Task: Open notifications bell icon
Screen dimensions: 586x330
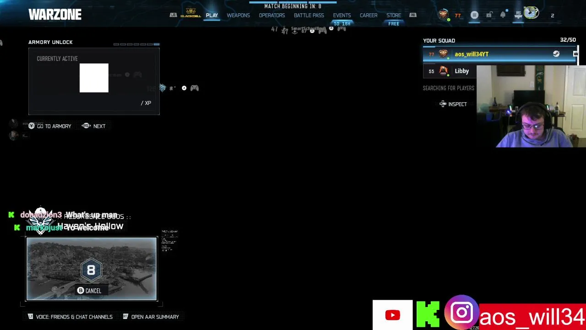Action: tap(503, 15)
